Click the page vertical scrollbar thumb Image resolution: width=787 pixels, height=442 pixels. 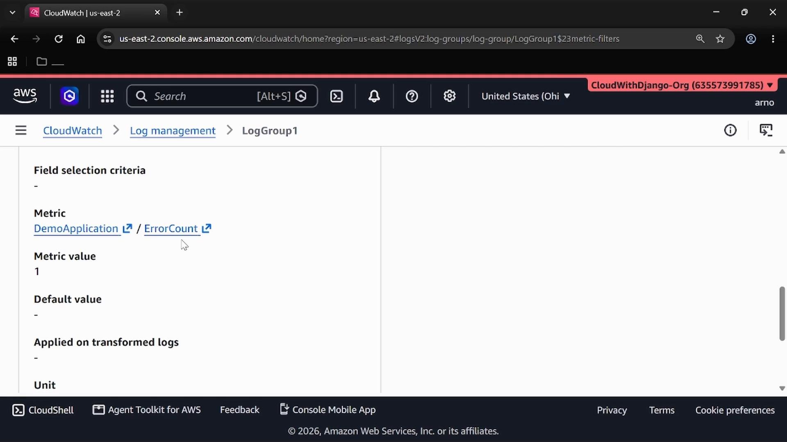coord(782,313)
